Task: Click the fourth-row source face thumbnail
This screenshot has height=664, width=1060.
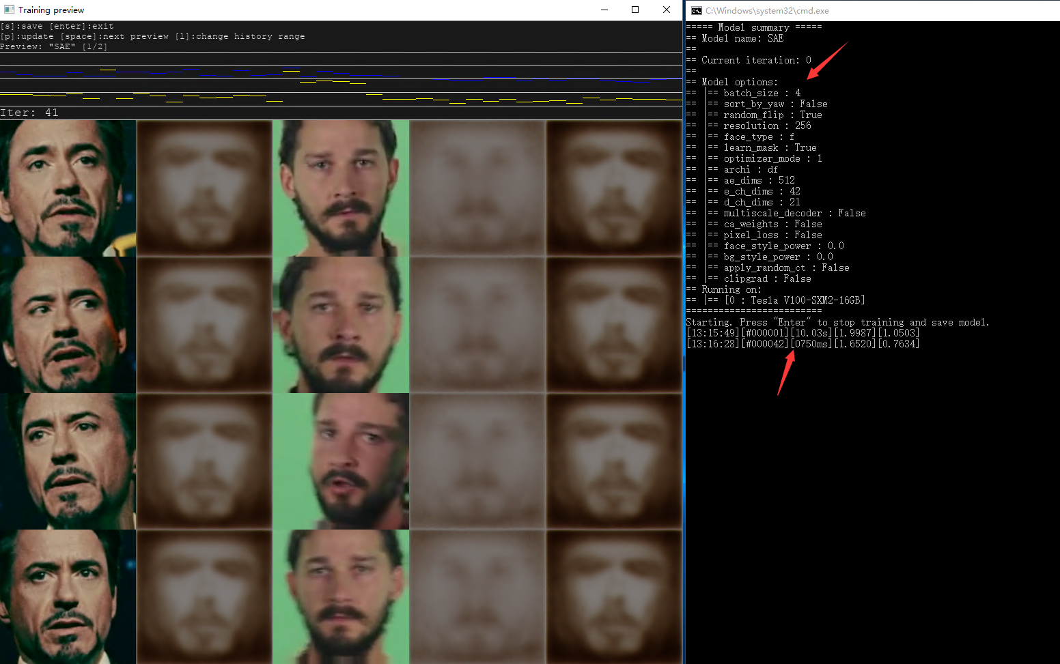Action: pyautogui.click(x=68, y=596)
